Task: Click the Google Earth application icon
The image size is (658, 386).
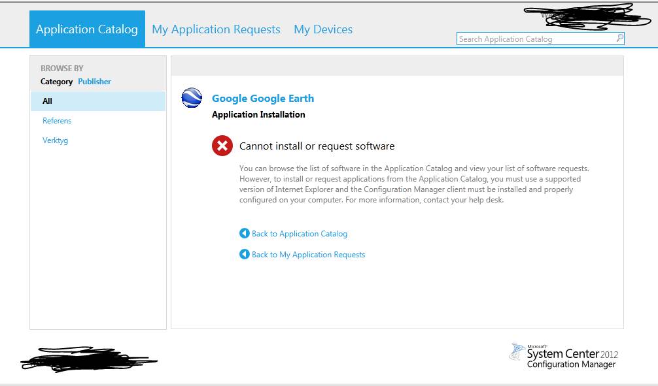Action: click(x=192, y=98)
